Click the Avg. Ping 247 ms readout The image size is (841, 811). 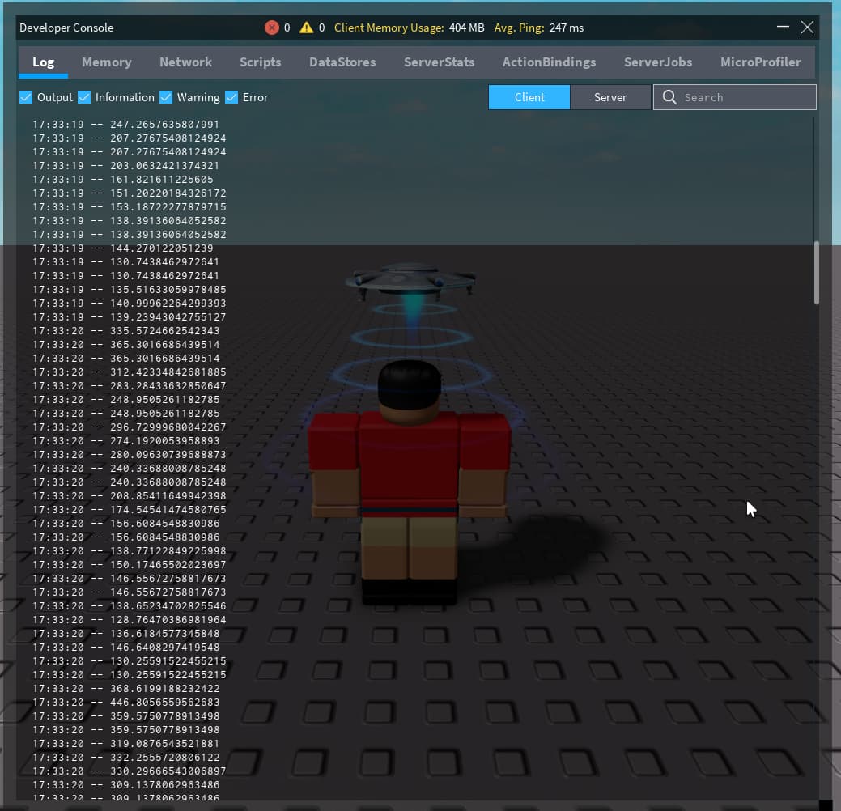(538, 28)
